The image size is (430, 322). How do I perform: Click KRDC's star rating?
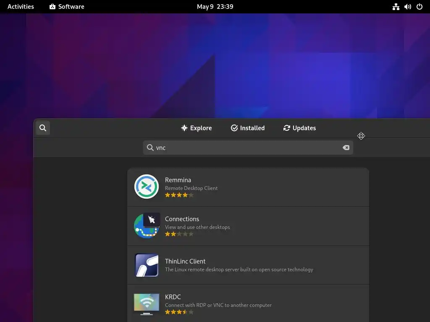click(x=179, y=312)
